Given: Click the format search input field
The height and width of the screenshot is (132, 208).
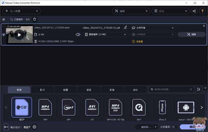Looking at the screenshot, I should point(172,89).
